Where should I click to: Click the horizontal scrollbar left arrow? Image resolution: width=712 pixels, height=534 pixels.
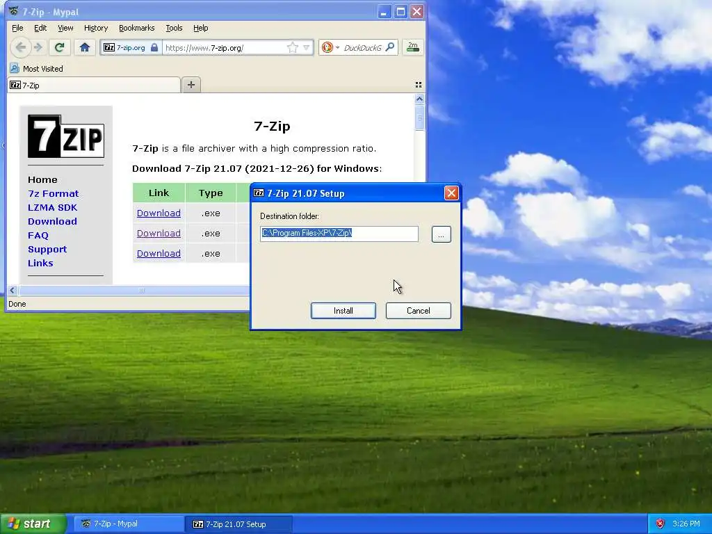[x=13, y=290]
